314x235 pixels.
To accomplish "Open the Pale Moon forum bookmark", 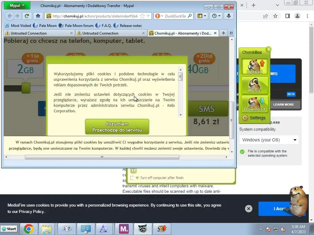I will tap(76, 26).
